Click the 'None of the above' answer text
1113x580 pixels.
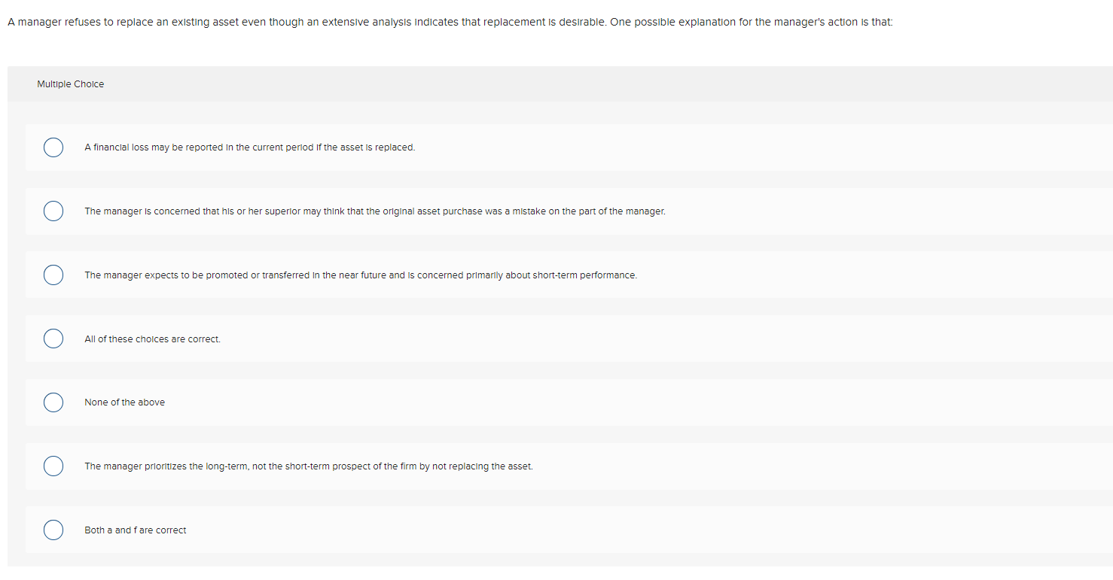coord(124,402)
